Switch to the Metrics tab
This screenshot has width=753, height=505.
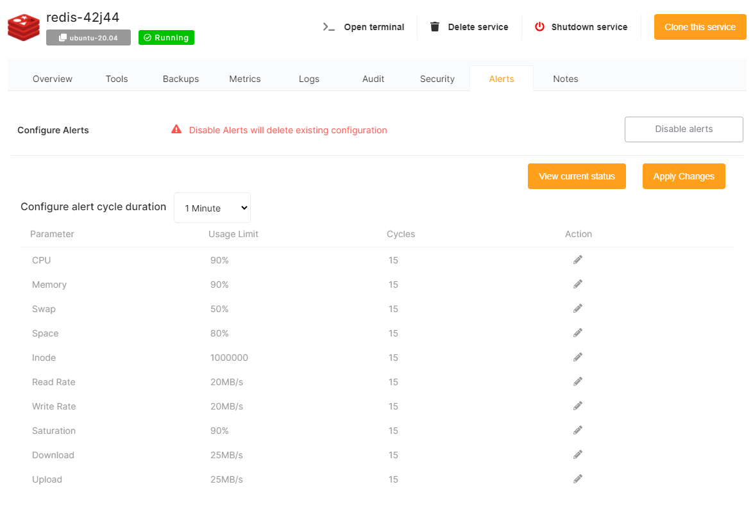coord(245,79)
